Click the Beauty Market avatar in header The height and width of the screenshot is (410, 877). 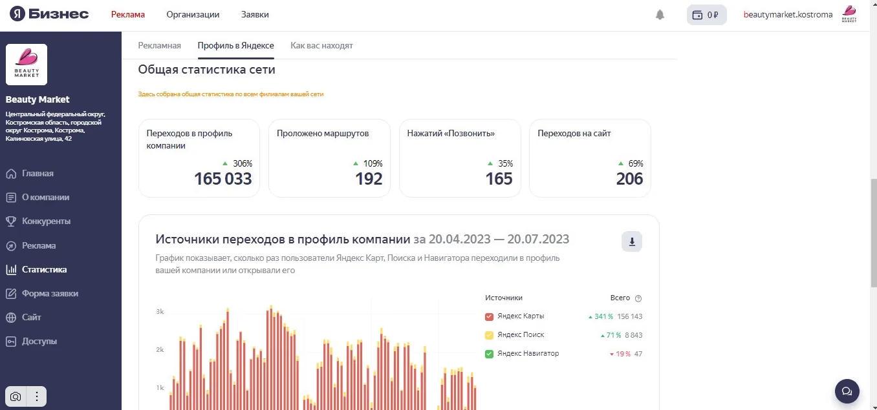849,14
